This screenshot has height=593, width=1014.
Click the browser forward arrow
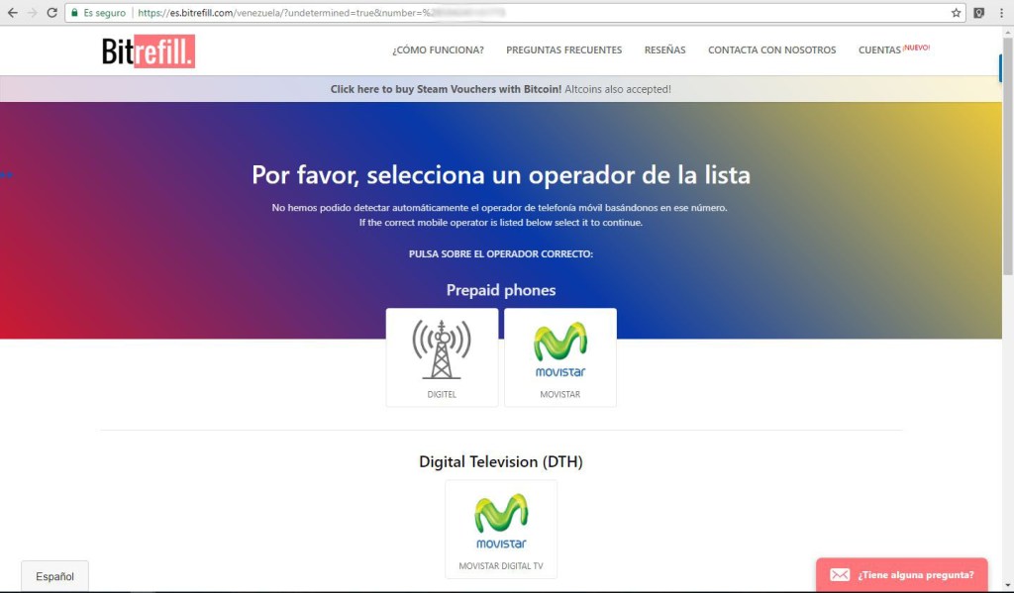click(x=32, y=12)
